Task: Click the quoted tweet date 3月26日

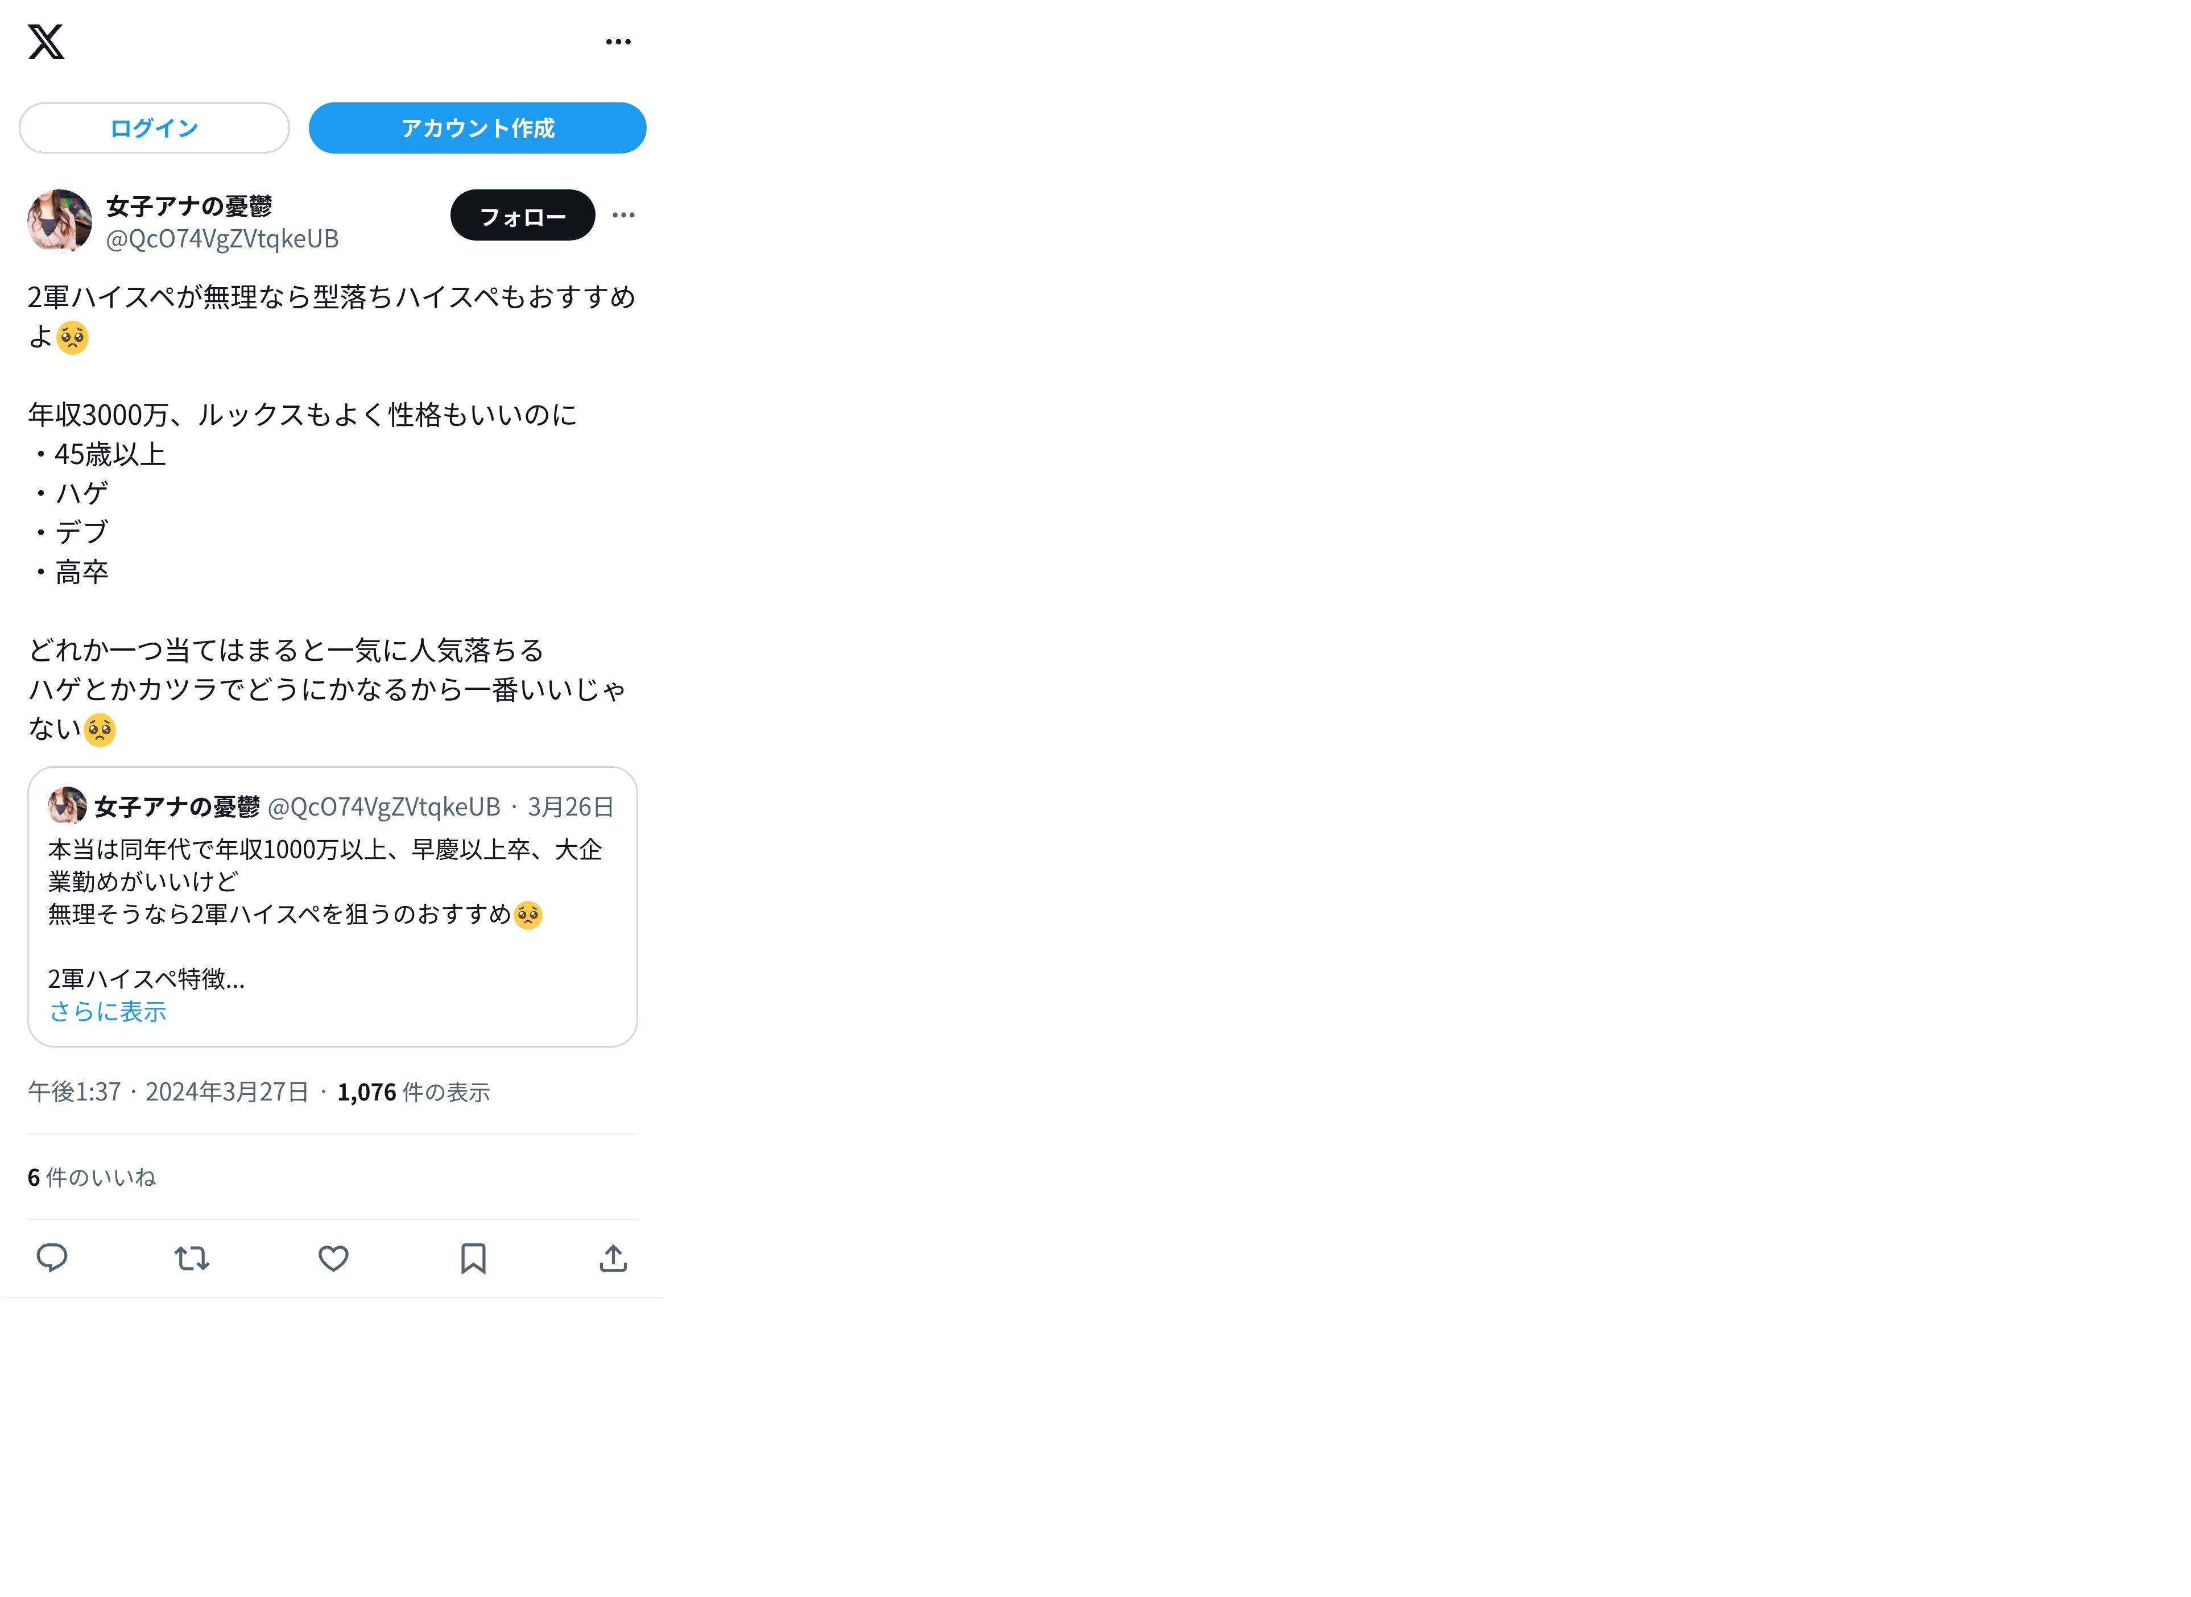Action: (571, 806)
